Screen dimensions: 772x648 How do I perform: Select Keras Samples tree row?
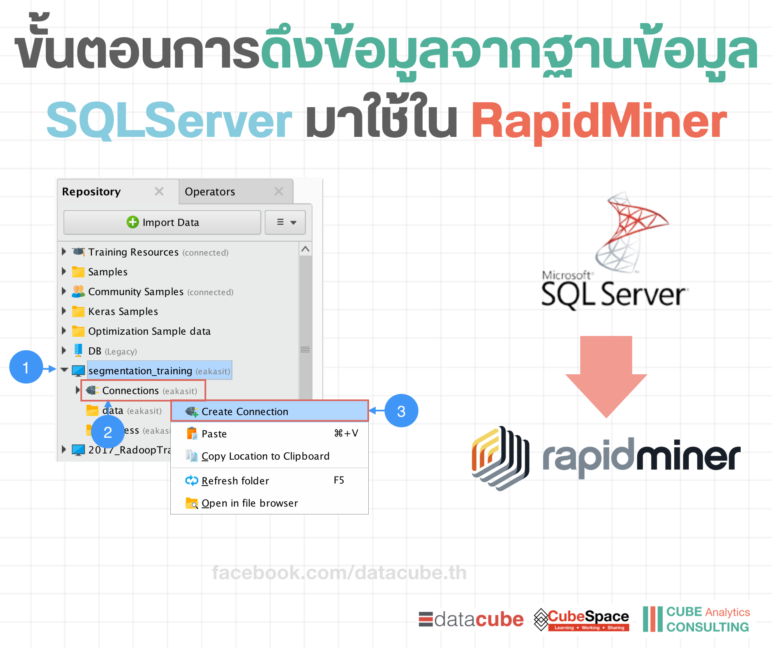178,311
